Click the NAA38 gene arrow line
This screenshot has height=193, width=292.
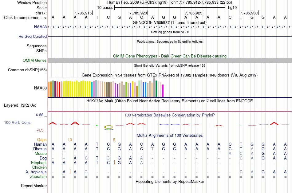170,27
